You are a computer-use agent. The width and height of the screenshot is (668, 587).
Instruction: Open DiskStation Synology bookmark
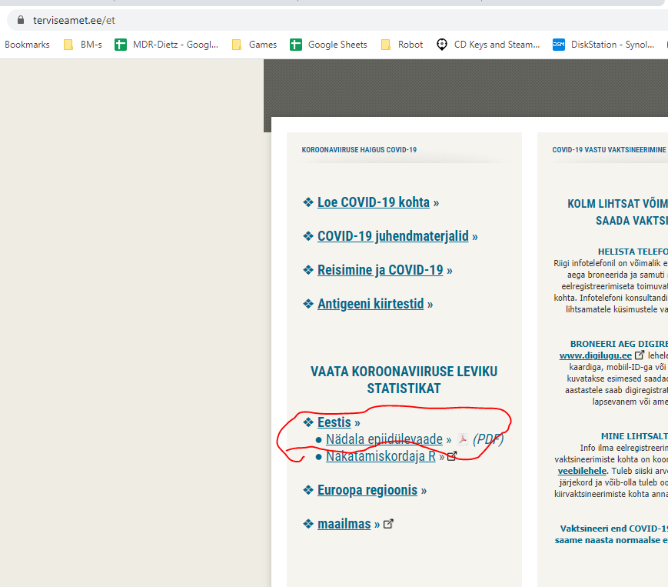coord(603,45)
